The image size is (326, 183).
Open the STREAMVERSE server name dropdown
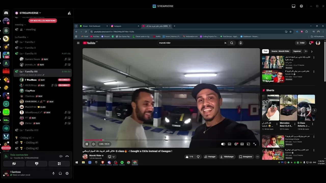30,13
